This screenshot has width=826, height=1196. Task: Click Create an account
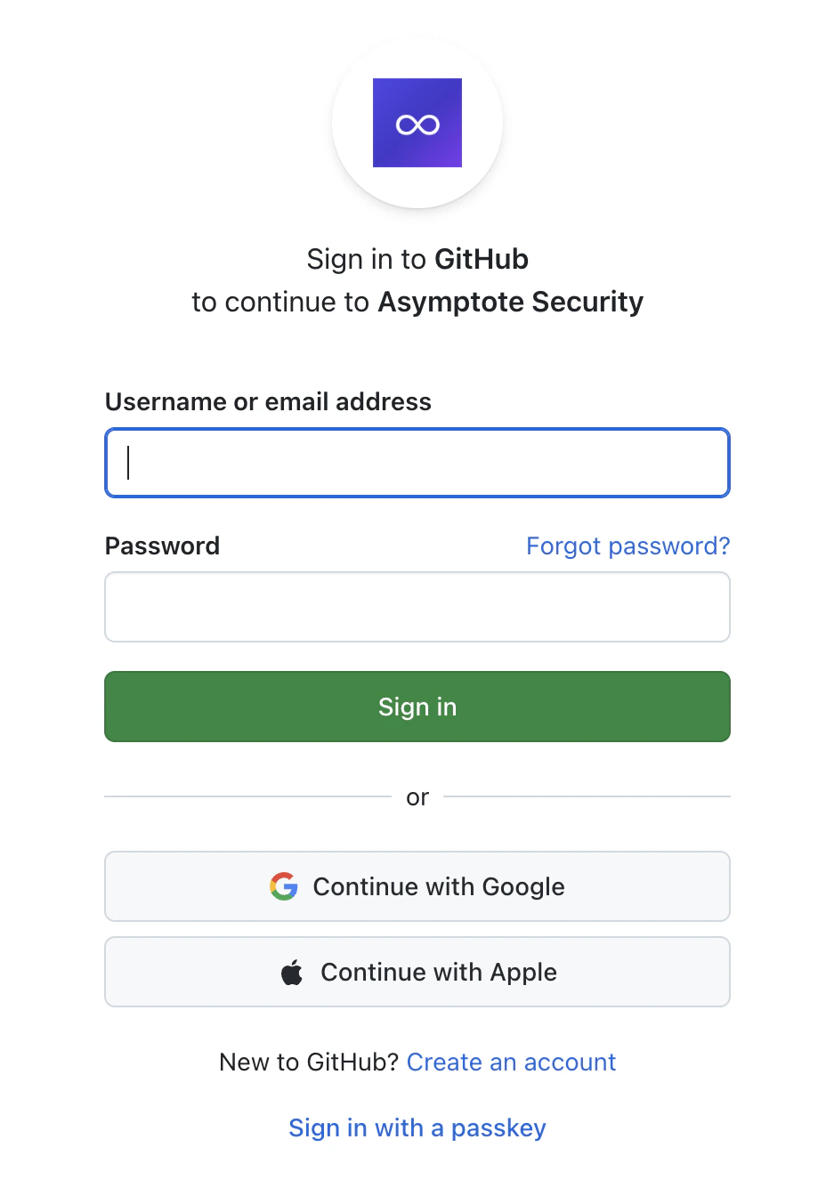(511, 1062)
